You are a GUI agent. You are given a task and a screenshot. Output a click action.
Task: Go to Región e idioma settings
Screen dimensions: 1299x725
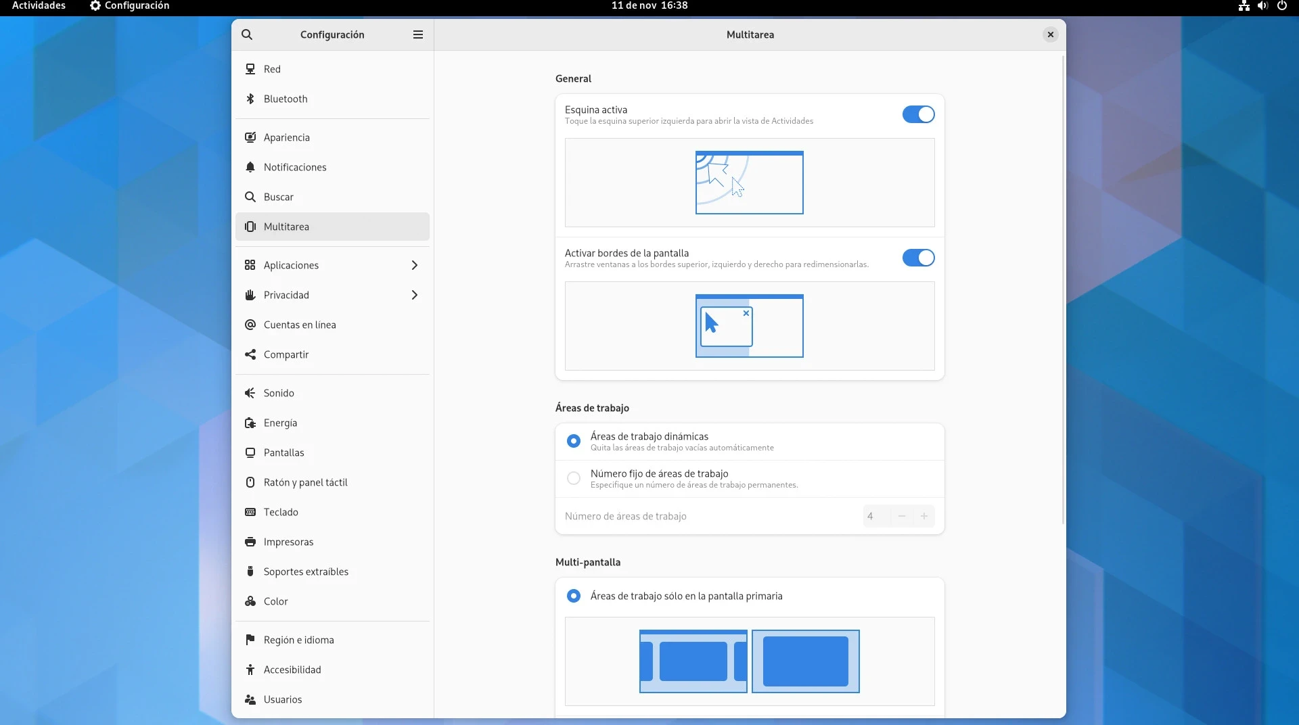click(x=298, y=640)
